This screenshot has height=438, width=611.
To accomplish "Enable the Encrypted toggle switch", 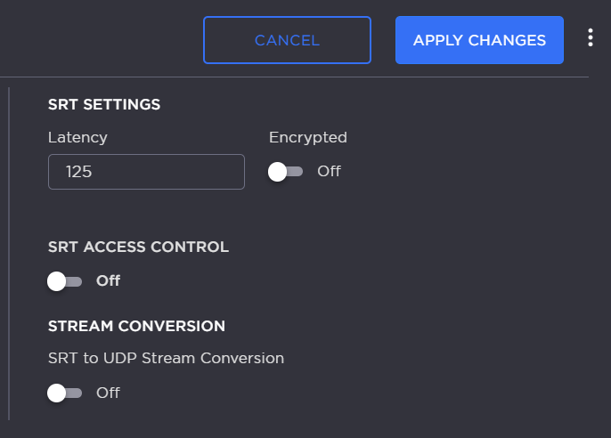I will point(286,172).
